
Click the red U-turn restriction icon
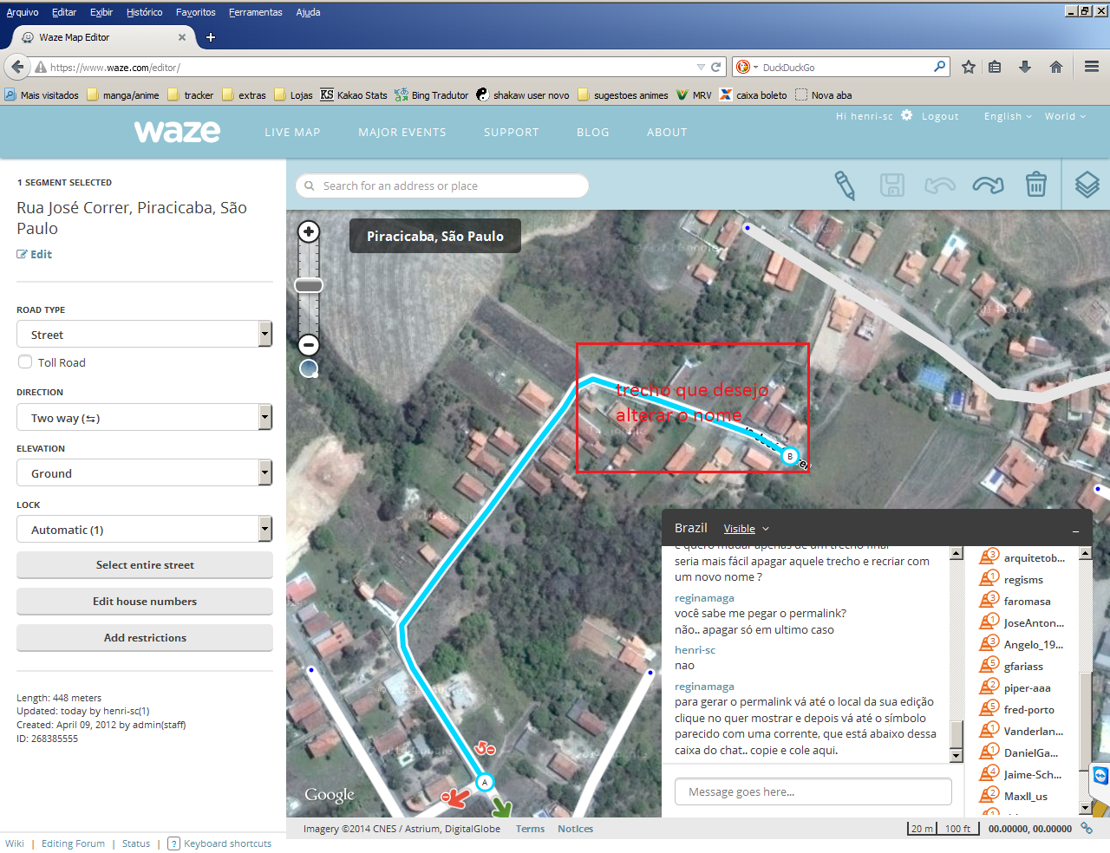(x=485, y=748)
